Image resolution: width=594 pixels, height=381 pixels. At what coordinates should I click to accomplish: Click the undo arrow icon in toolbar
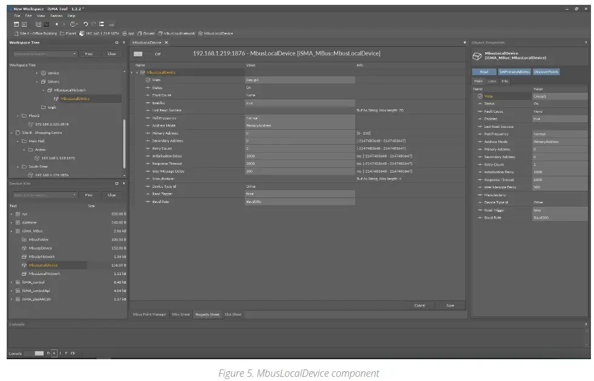pyautogui.click(x=85, y=24)
